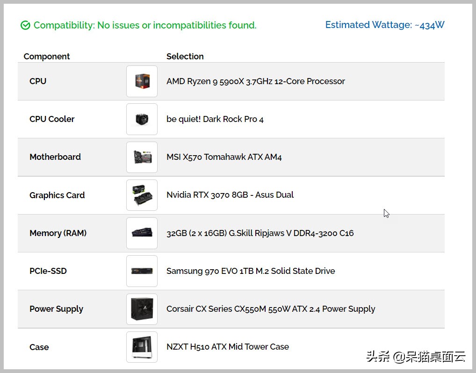Open Samsung 970 EVO 1TB M.2 link

point(251,271)
